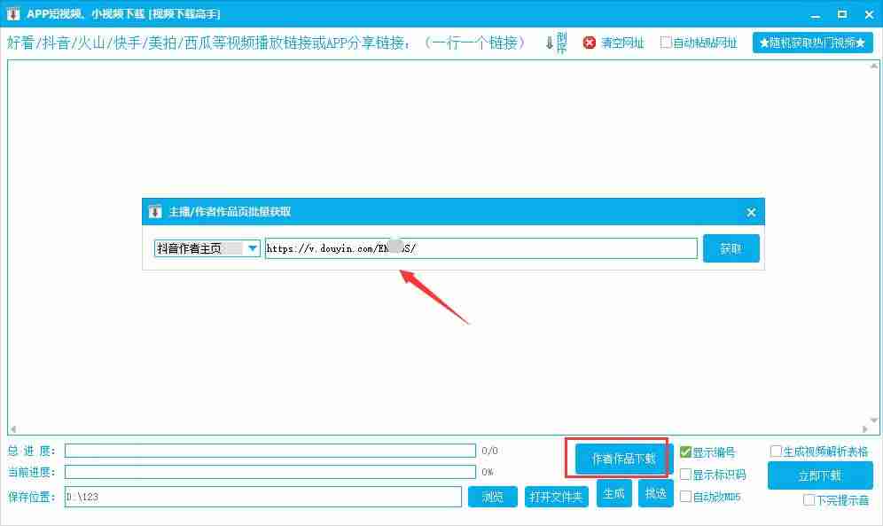Click the 当前进度 progress bar
Image resolution: width=883 pixels, height=526 pixels.
(x=270, y=472)
